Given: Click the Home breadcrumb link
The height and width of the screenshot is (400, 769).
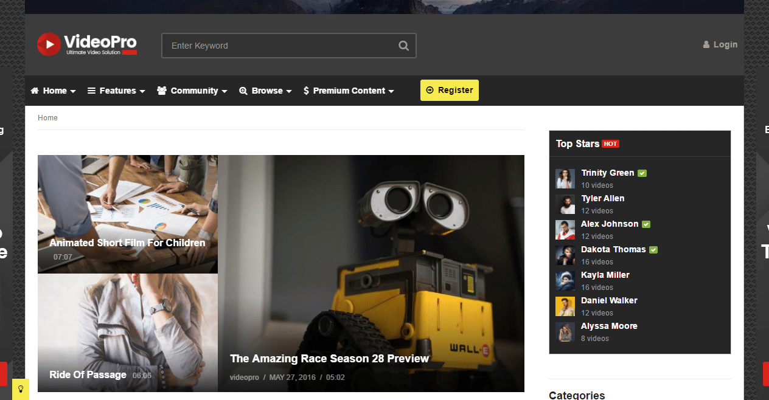Looking at the screenshot, I should (47, 118).
